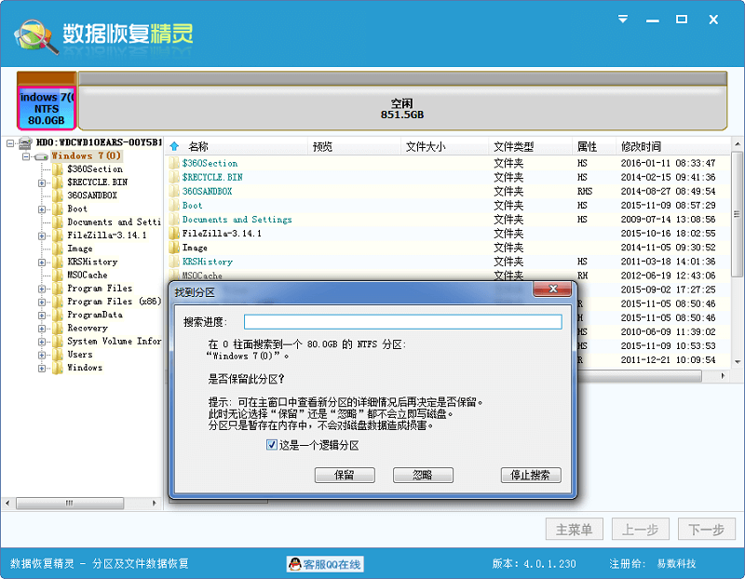
Task: Sort by the 名称 column header
Action: tap(198, 146)
